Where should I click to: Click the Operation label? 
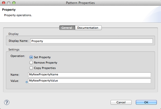tap(18, 56)
